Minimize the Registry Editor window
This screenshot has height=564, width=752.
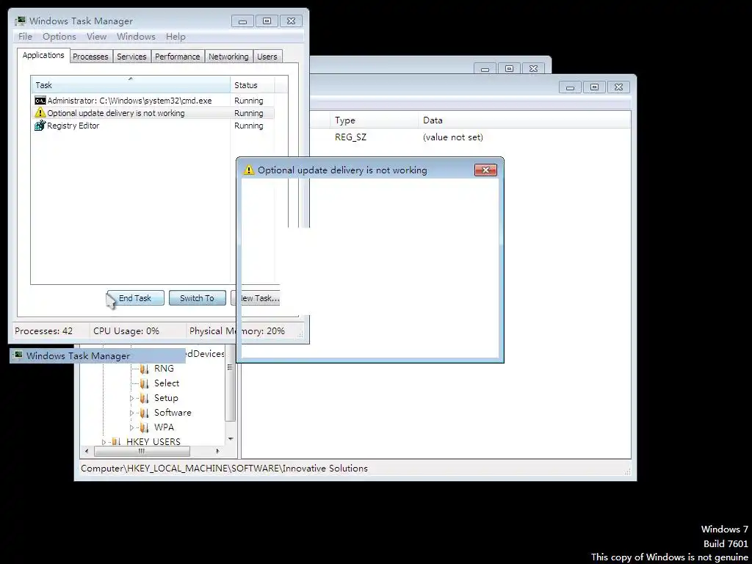[570, 87]
